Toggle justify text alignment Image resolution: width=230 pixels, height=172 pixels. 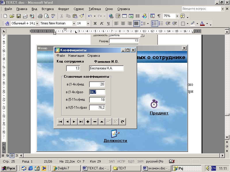tap(137, 24)
